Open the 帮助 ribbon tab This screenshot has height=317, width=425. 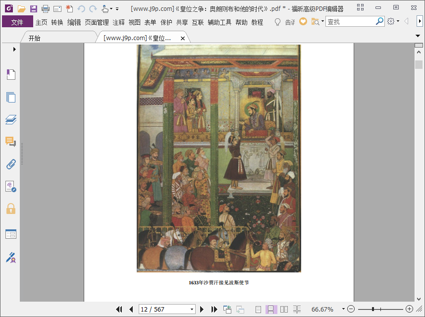pyautogui.click(x=241, y=22)
